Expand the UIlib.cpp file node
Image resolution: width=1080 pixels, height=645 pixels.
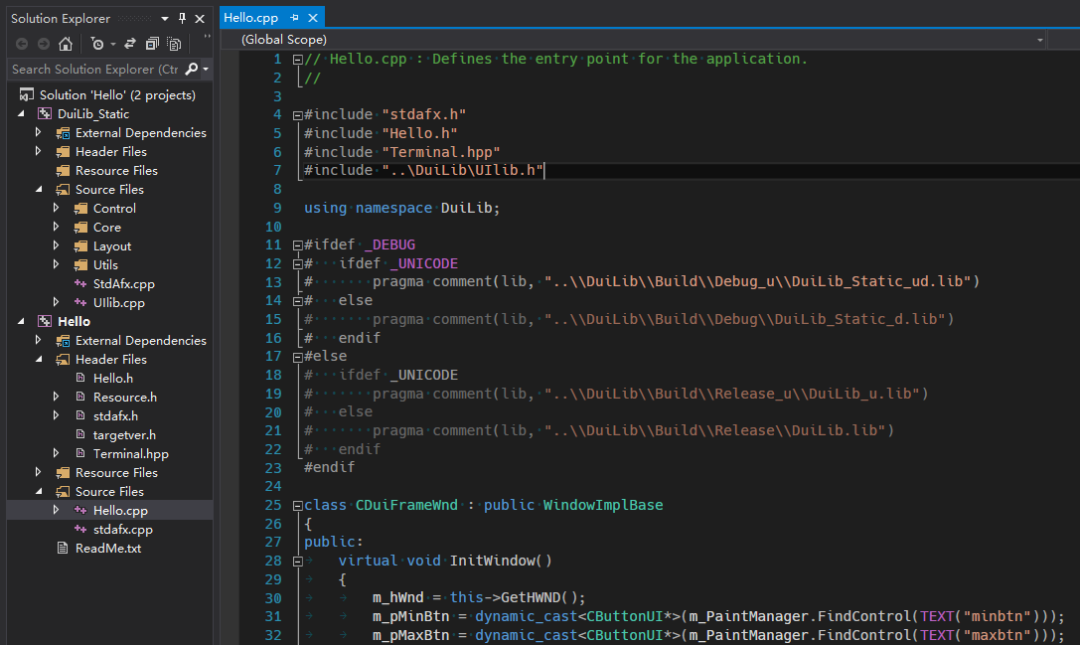coord(57,302)
